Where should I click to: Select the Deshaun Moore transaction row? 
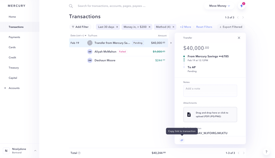[x=119, y=60]
